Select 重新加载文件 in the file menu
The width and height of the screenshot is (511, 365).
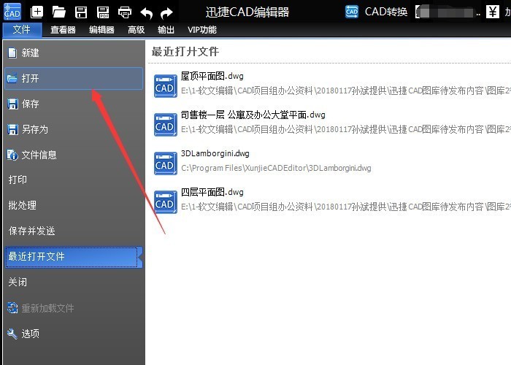coord(74,308)
